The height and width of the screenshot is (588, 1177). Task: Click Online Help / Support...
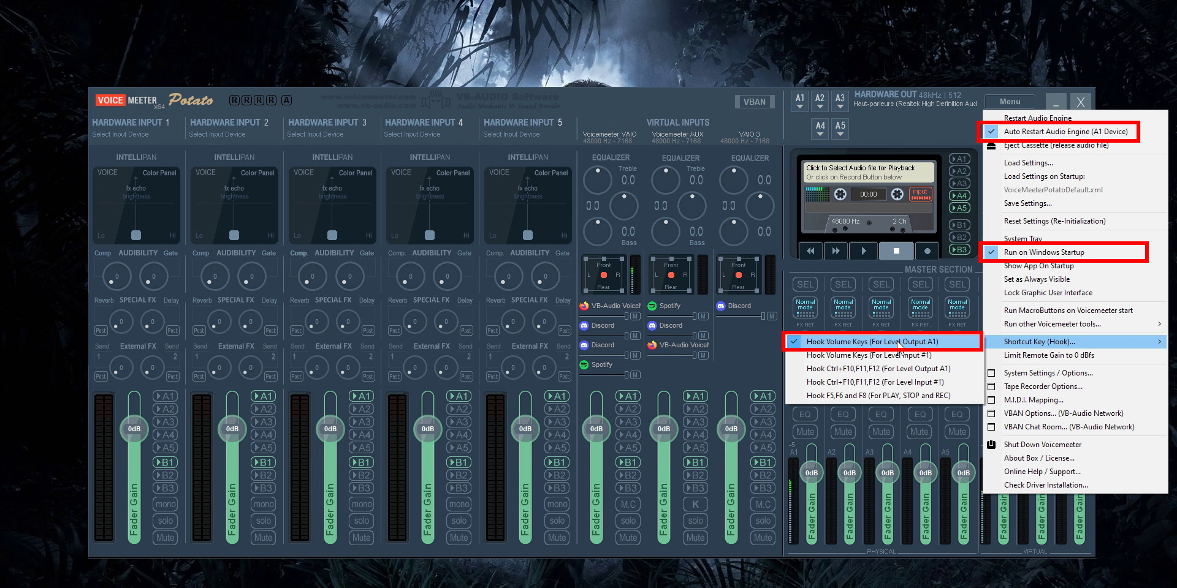1042,472
